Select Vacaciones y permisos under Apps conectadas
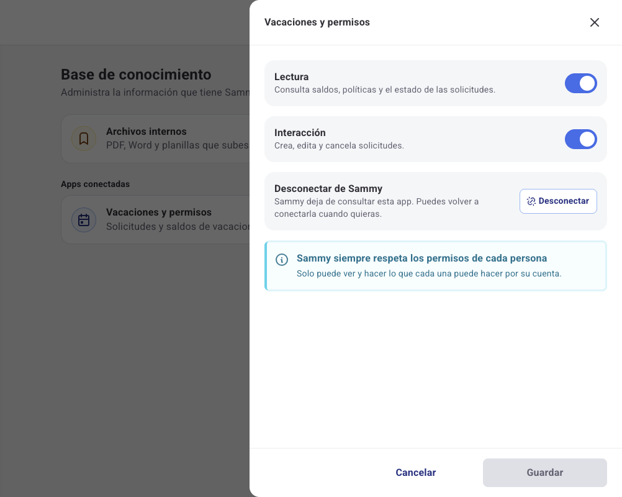The image size is (622, 497). pos(155,219)
